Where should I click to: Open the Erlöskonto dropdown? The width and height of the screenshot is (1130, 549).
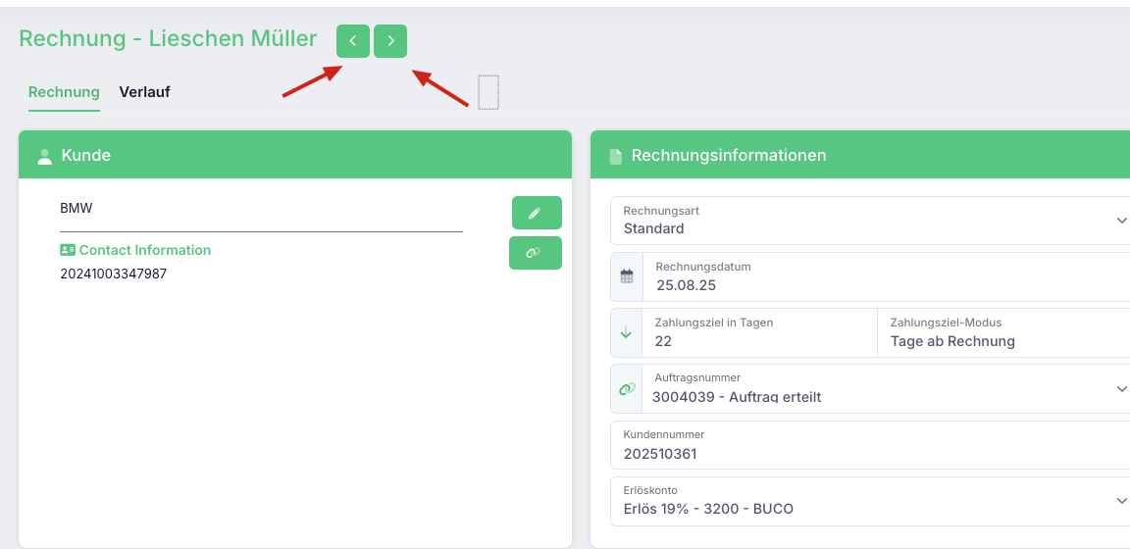point(870,500)
